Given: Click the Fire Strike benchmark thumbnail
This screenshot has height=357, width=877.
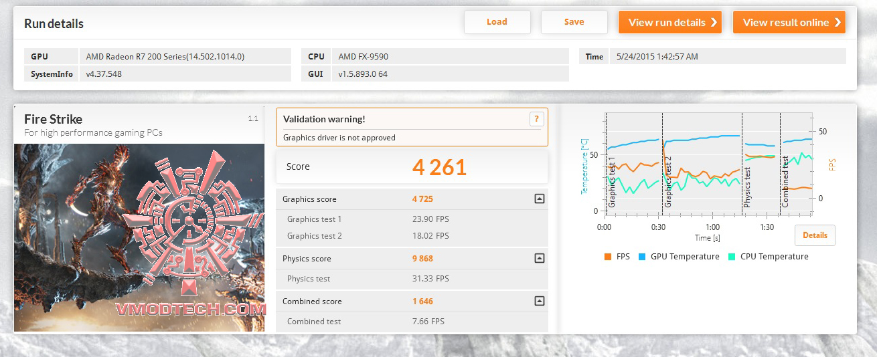Looking at the screenshot, I should (x=139, y=237).
